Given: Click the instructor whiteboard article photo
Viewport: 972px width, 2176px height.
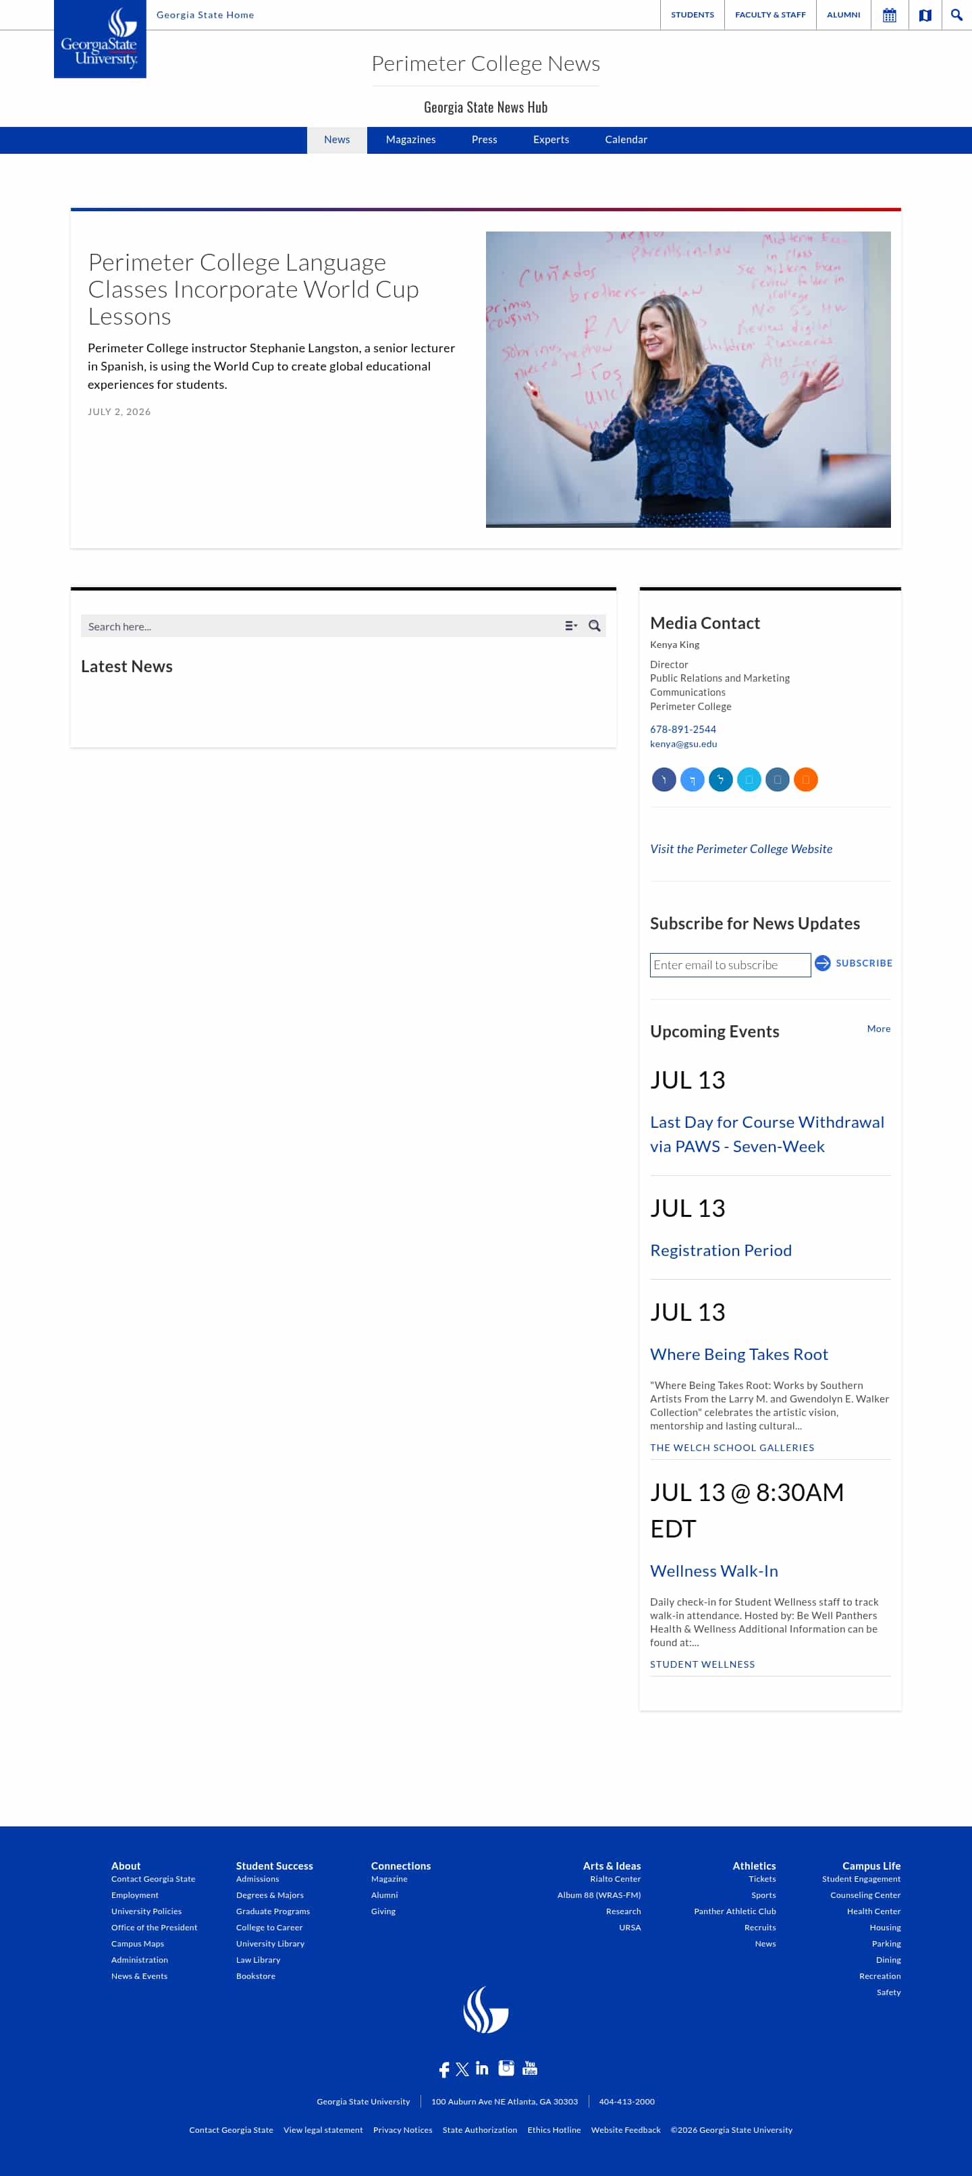Looking at the screenshot, I should [x=688, y=379].
